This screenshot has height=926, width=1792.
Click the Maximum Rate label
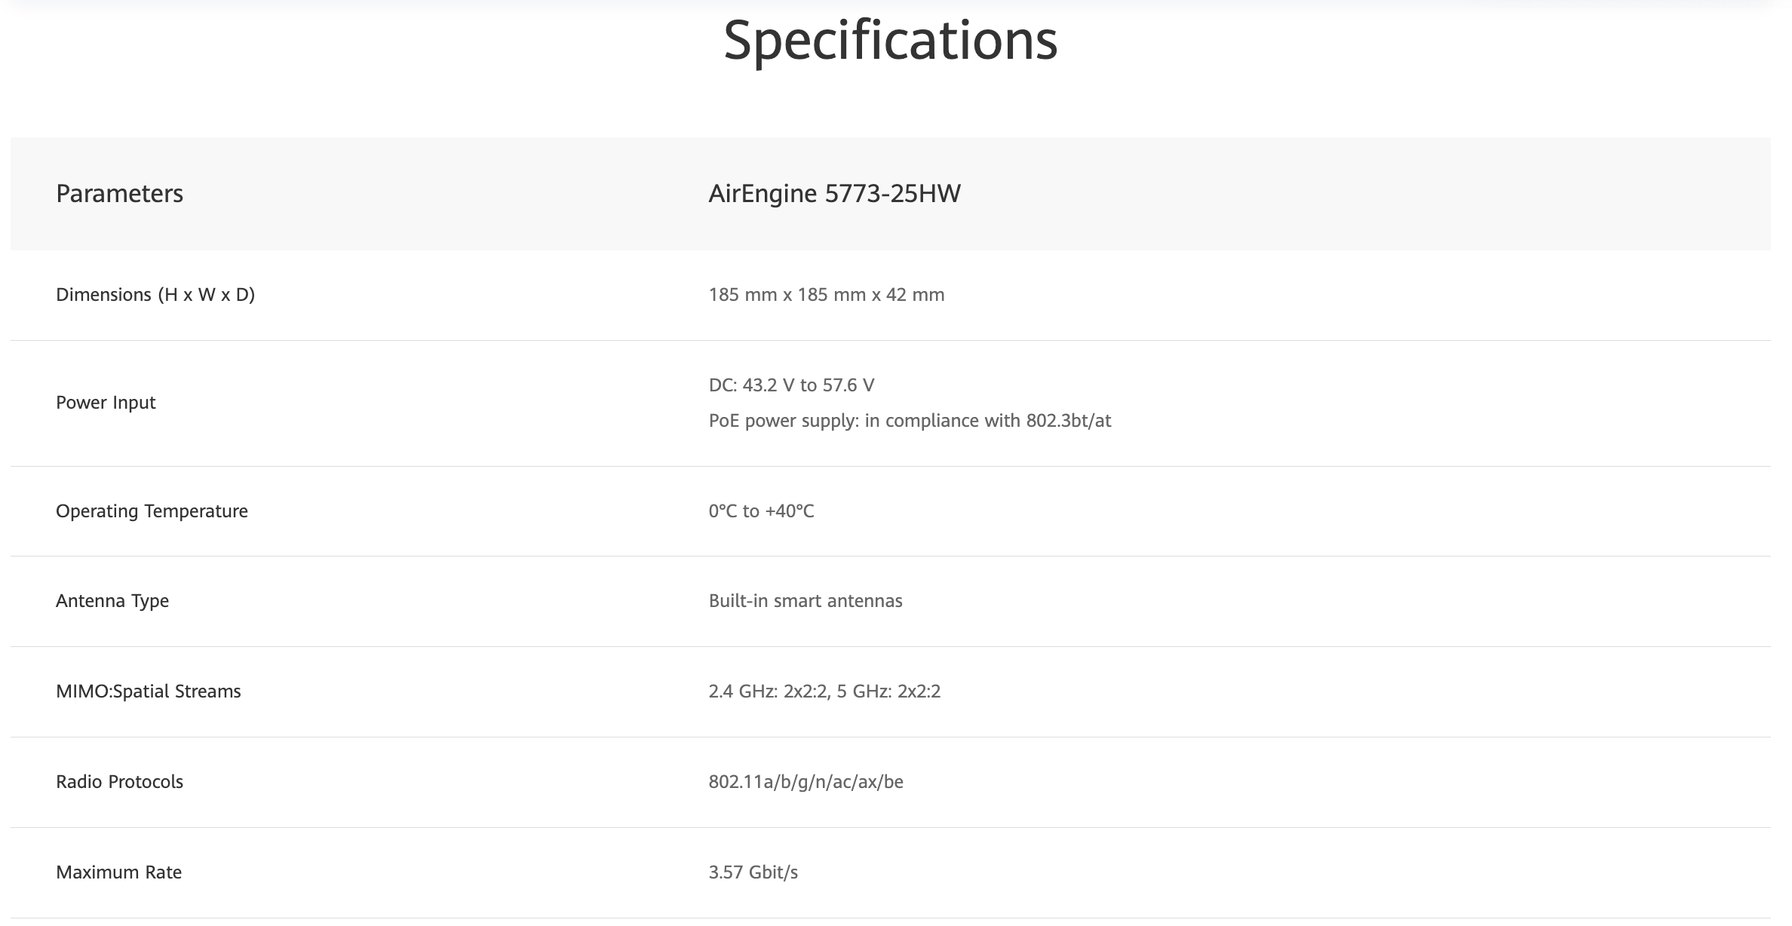coord(118,872)
